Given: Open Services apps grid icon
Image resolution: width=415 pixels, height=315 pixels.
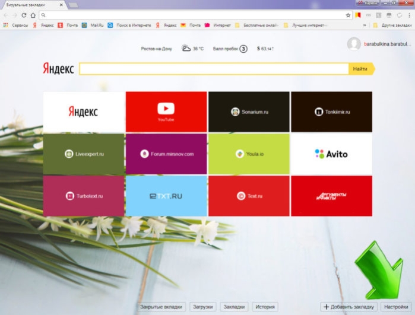Looking at the screenshot, I should 5,25.
